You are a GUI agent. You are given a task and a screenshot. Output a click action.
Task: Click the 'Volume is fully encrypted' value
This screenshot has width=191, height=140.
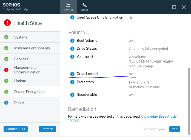148,49
